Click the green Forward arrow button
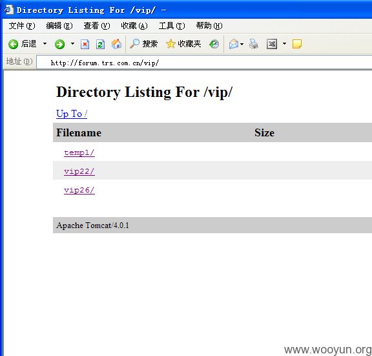This screenshot has width=372, height=356. 59,44
